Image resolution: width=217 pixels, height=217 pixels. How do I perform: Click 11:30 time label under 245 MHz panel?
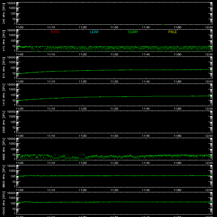pyautogui.click(x=114, y=27)
